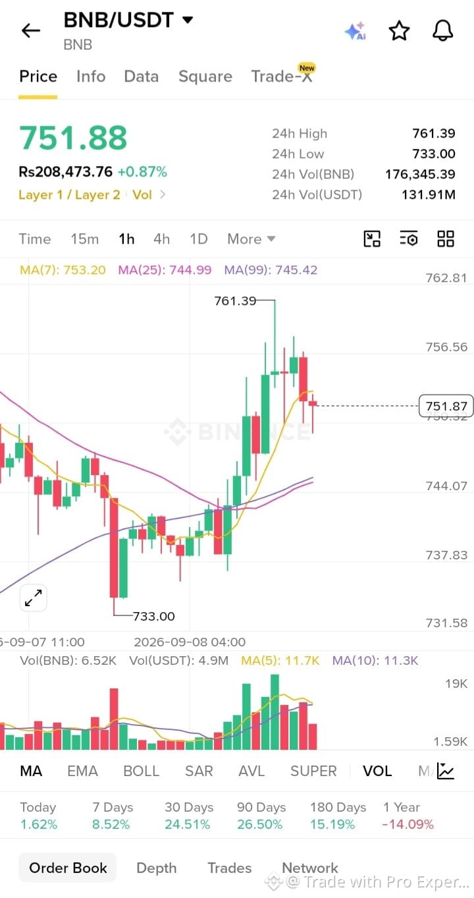Toggle the VOL sub-indicator
Screen dimensions: 474x898
point(377,771)
